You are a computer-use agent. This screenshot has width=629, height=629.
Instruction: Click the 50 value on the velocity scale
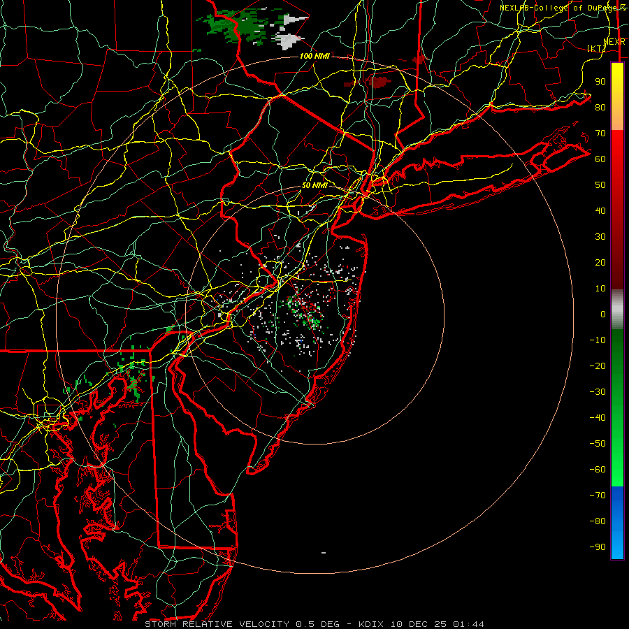pos(600,185)
